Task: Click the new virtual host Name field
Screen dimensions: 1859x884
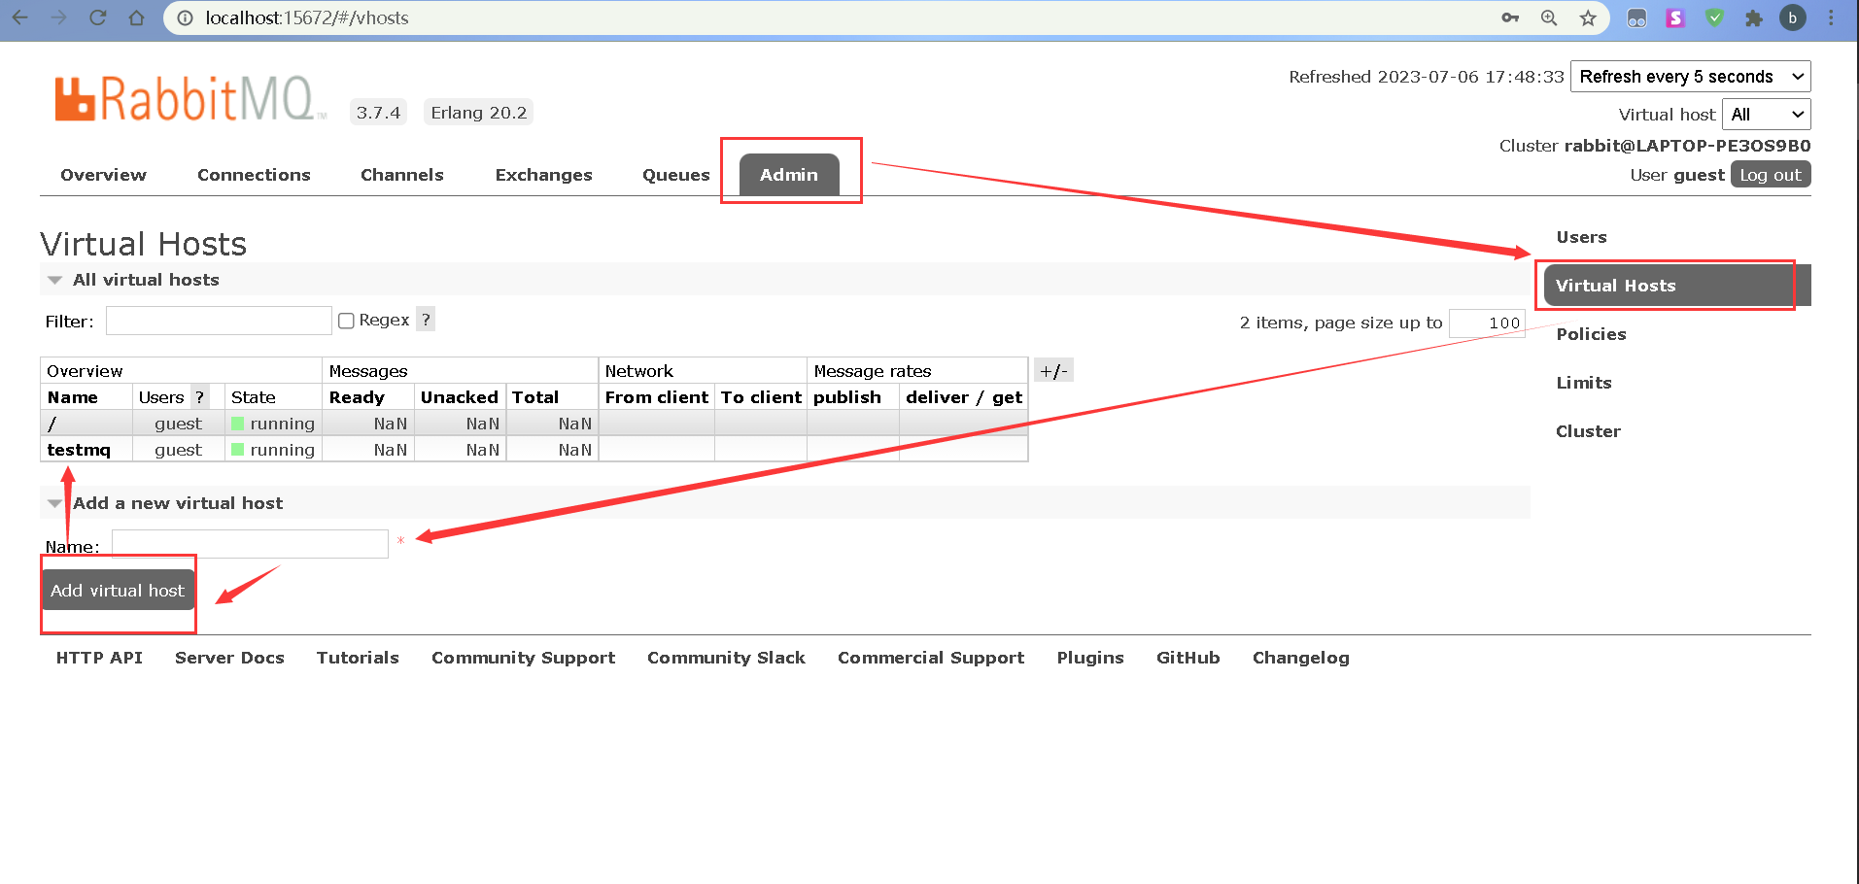Action: [250, 544]
